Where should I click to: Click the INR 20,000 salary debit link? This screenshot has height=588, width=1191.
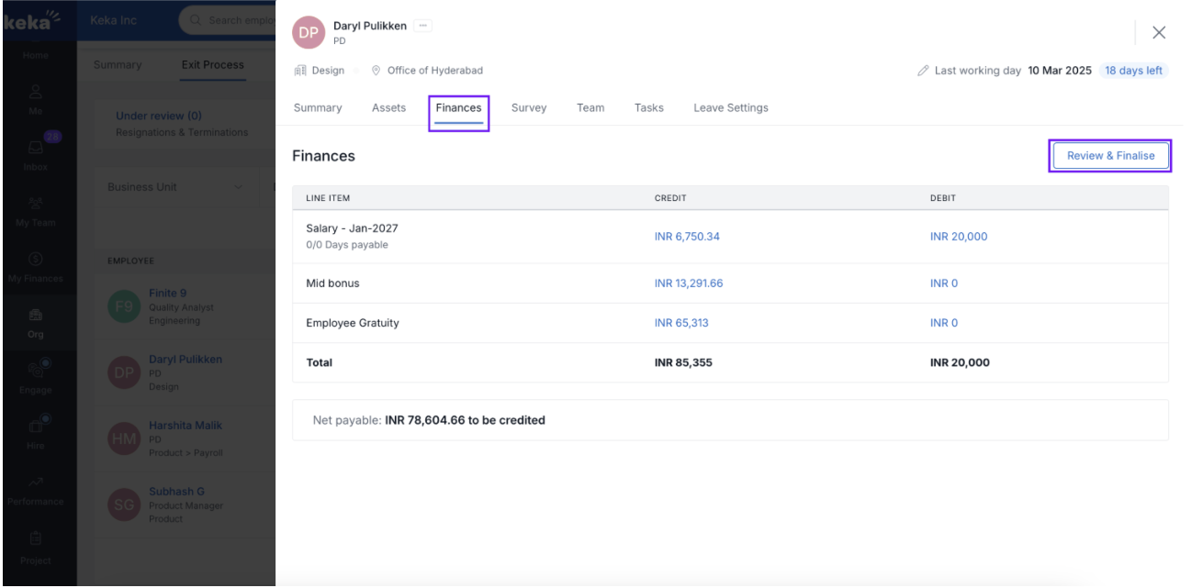pyautogui.click(x=959, y=237)
